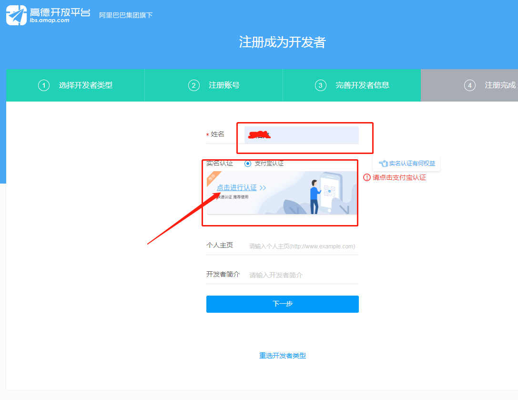Click the step 2 circled number icon
Screen dimensions: 518x400
click(x=193, y=85)
